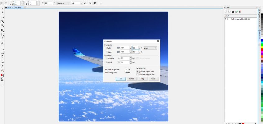263x124 pixels.
Task: Click the Height pixel value field showing 400
Action: [125, 52]
